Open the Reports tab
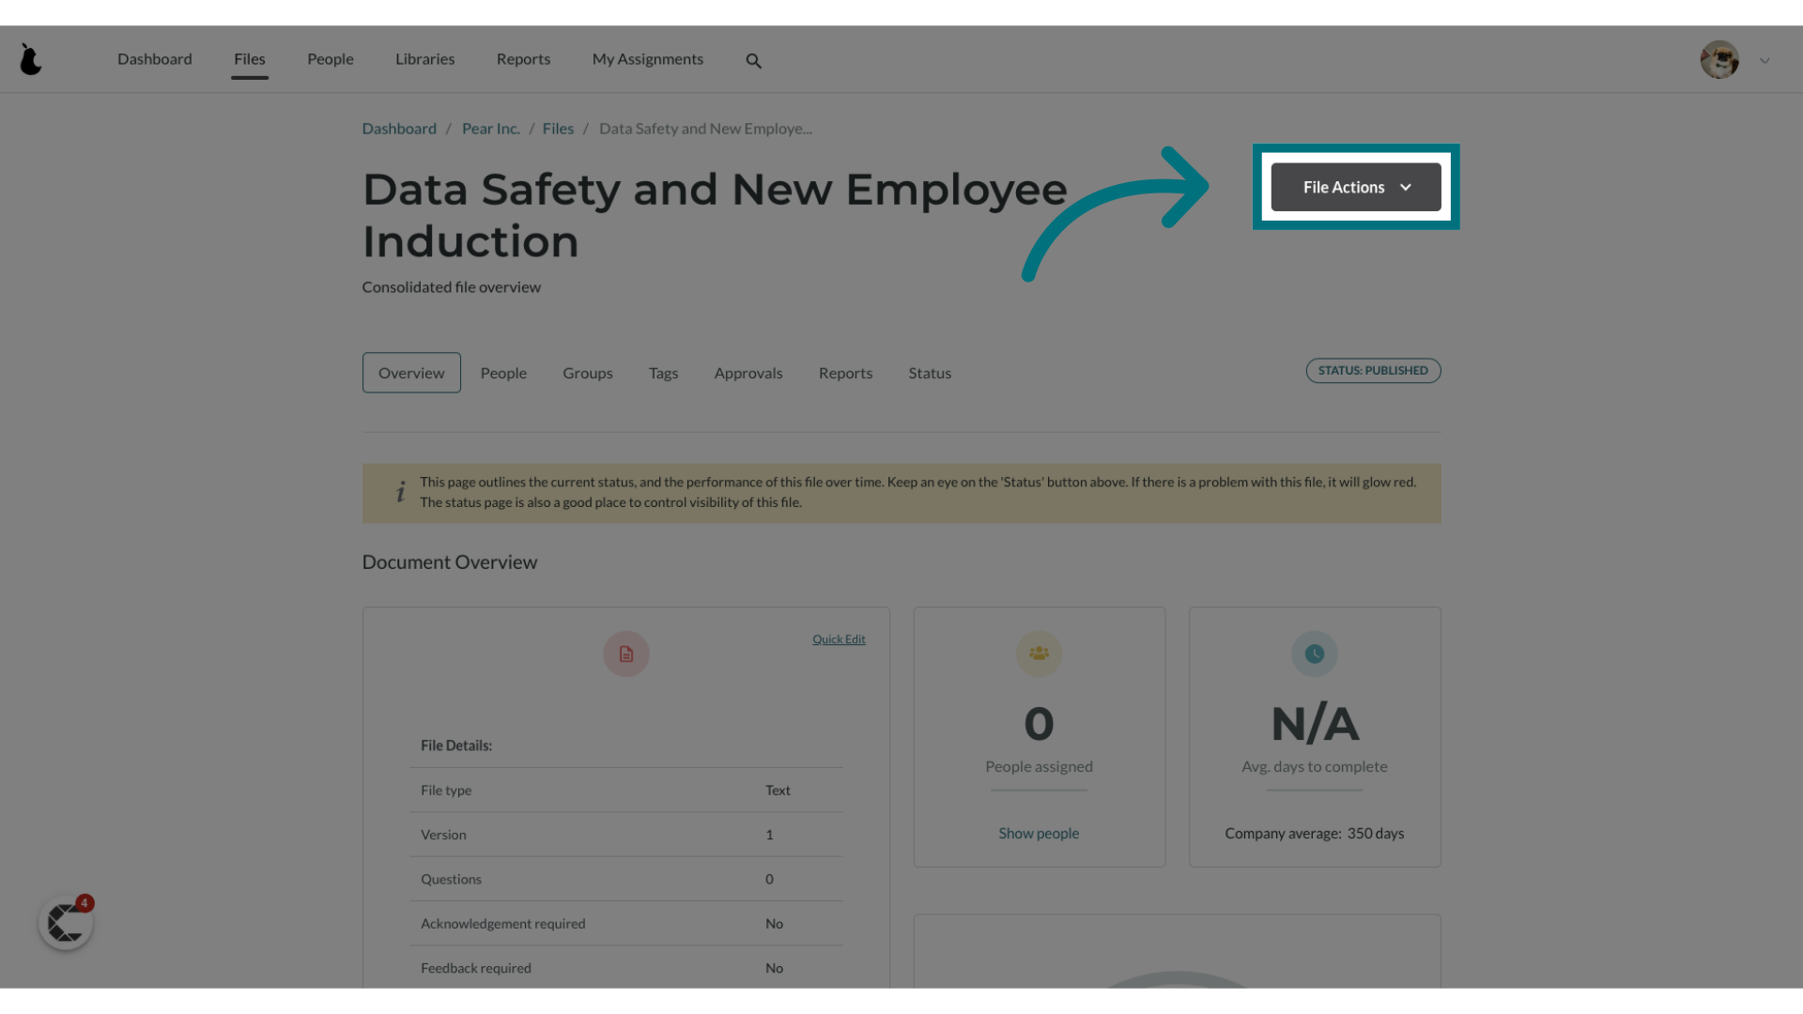This screenshot has height=1014, width=1803. (x=846, y=373)
